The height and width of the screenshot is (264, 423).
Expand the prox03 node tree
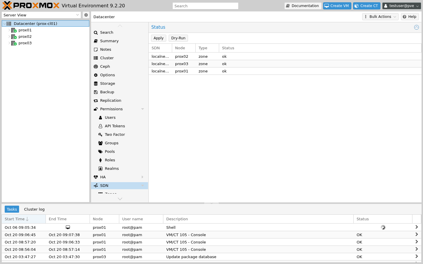(9, 43)
